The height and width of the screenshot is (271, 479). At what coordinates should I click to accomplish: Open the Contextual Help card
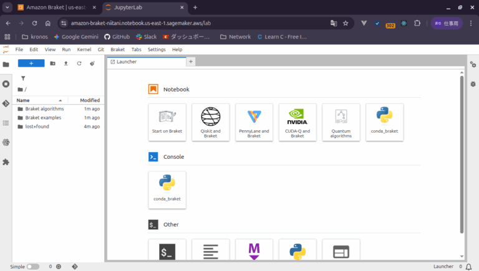pyautogui.click(x=341, y=250)
